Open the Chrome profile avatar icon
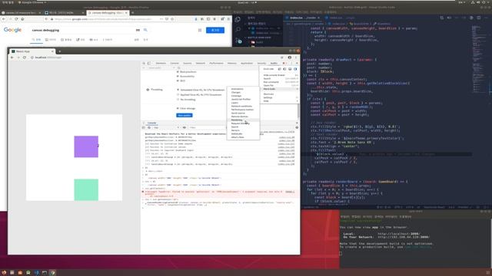This screenshot has width=492, height=276. [x=290, y=58]
